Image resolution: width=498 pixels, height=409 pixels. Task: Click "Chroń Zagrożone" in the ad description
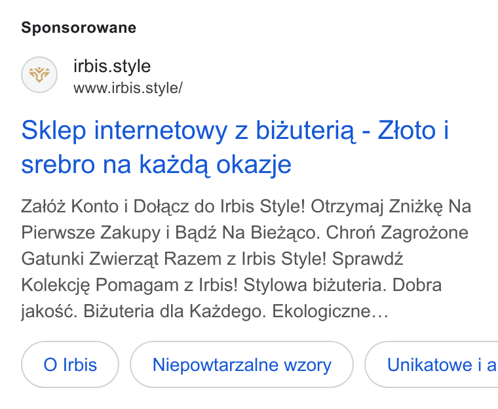pyautogui.click(x=397, y=233)
